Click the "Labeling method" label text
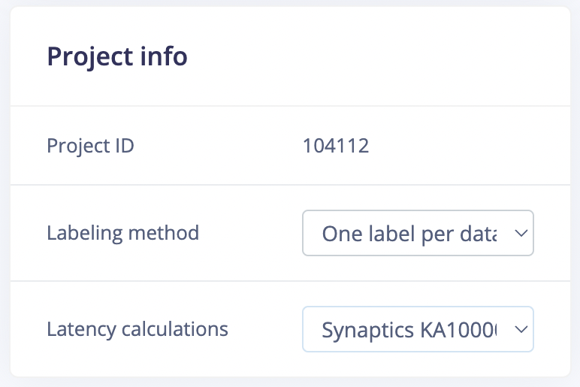The image size is (580, 387). 122,233
